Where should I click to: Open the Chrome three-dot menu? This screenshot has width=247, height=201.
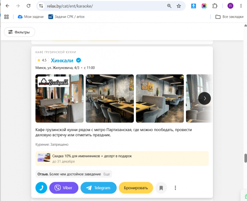(241, 6)
